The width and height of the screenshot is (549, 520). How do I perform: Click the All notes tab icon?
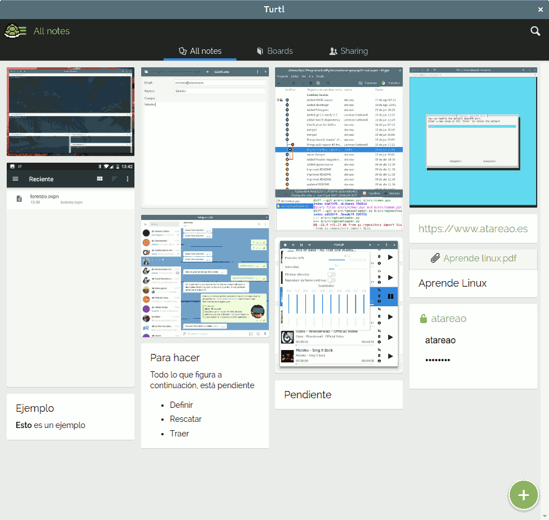182,51
